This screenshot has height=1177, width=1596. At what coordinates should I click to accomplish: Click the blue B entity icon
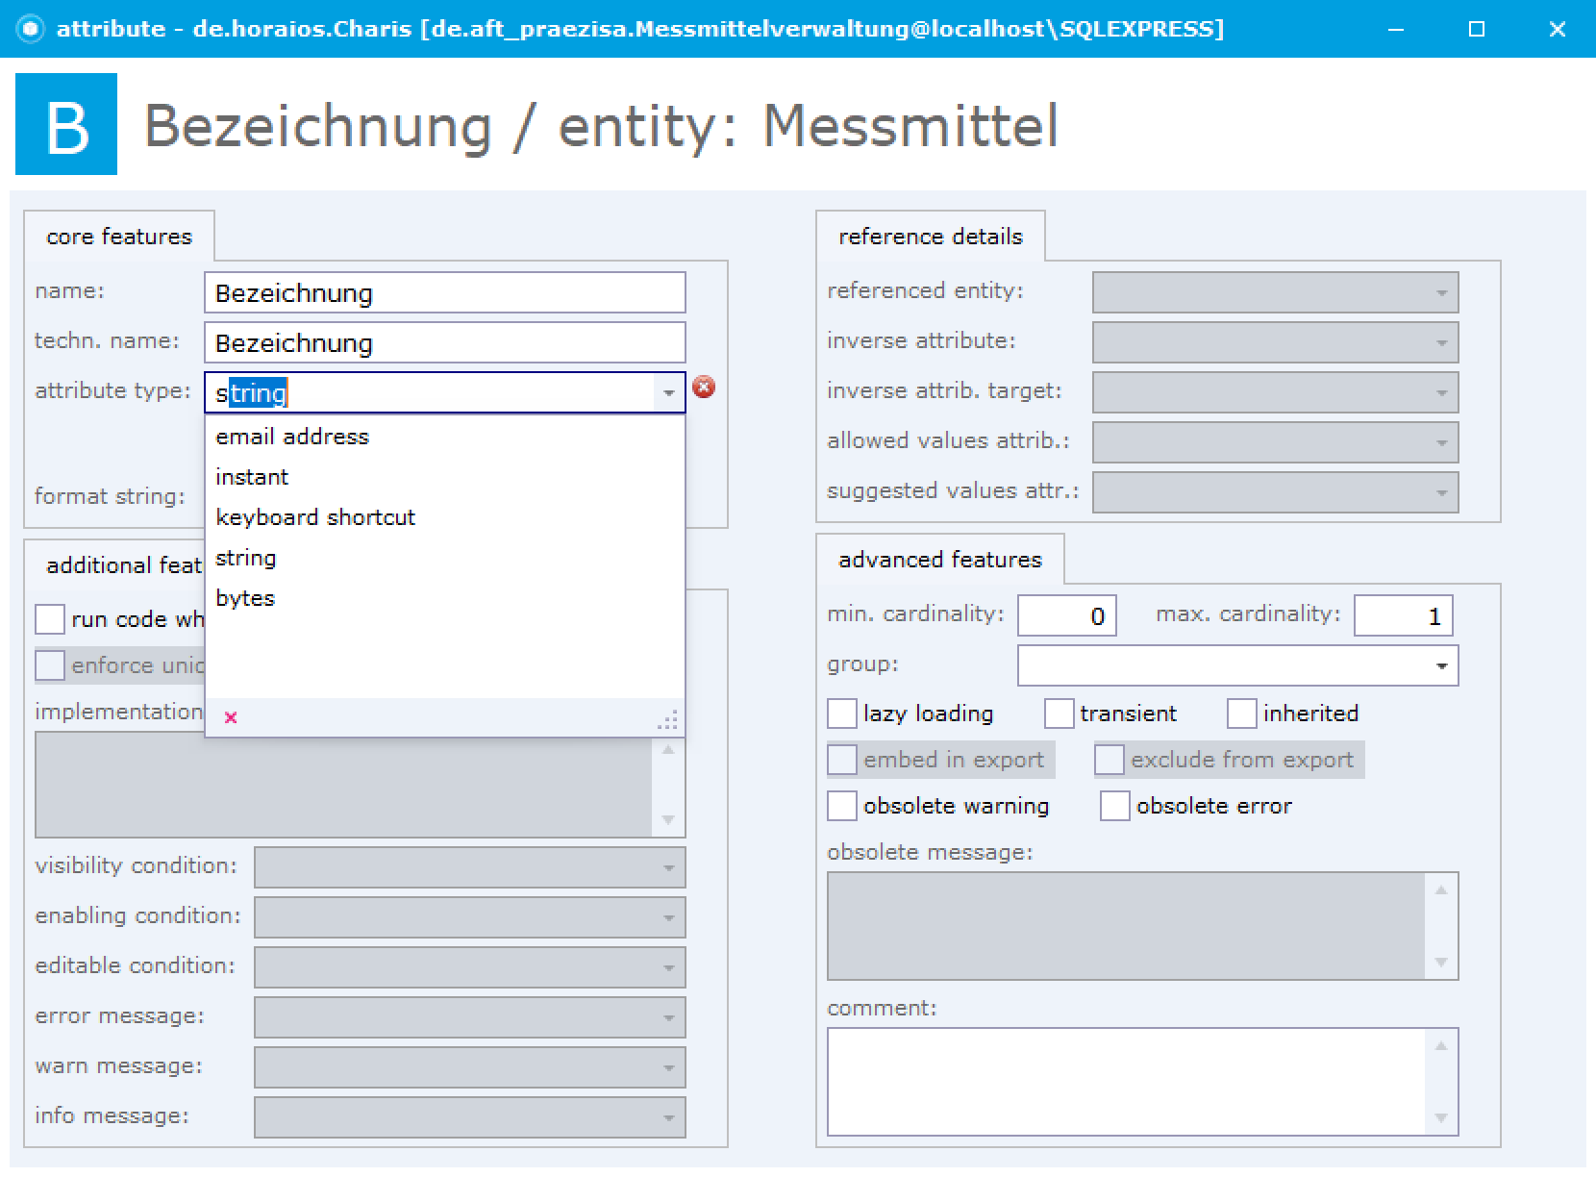coord(66,124)
